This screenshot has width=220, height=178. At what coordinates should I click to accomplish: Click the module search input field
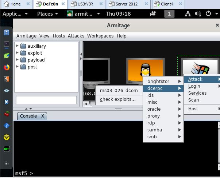click(x=46, y=100)
